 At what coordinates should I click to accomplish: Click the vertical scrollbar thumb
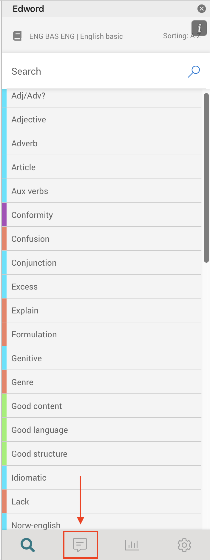tap(206, 178)
